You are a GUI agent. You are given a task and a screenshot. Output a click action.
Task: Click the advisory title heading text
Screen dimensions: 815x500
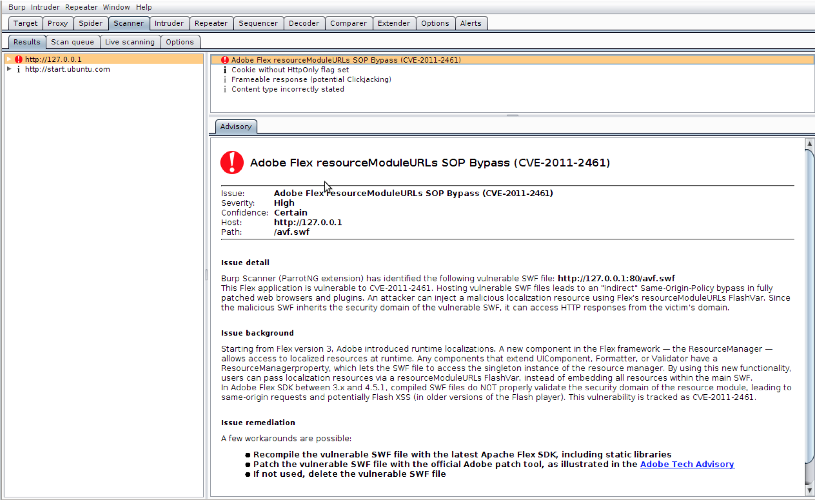coord(430,163)
